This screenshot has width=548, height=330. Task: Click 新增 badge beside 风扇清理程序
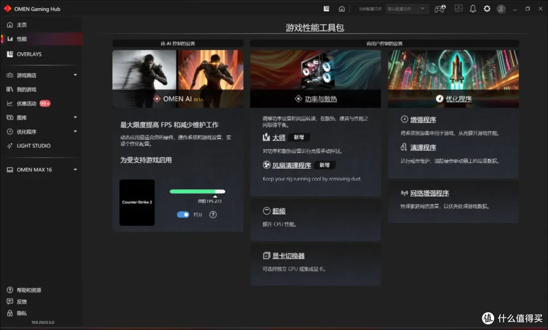325,165
